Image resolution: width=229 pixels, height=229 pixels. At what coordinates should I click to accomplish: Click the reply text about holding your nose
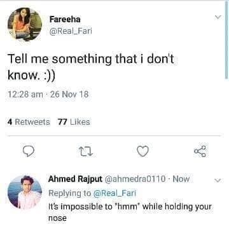tap(130, 212)
